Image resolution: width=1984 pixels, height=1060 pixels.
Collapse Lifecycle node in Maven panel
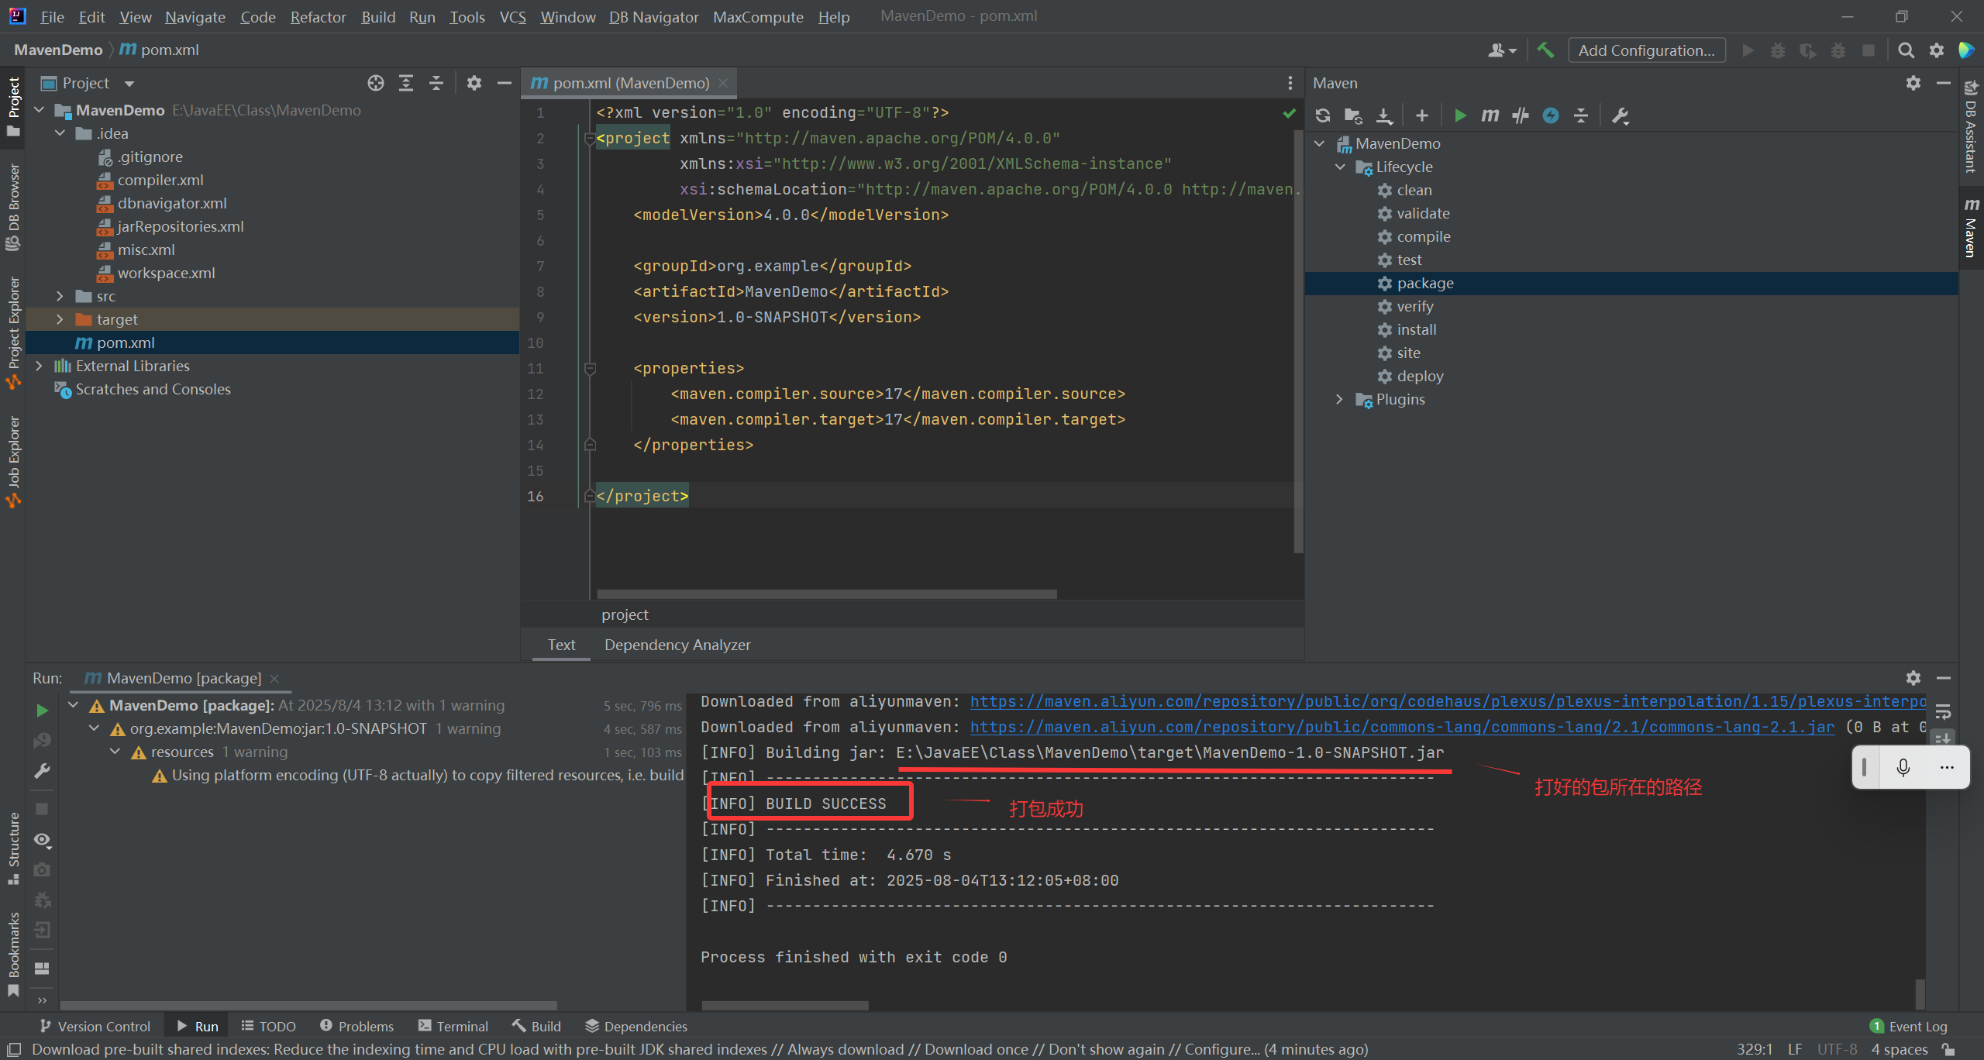[x=1340, y=167]
